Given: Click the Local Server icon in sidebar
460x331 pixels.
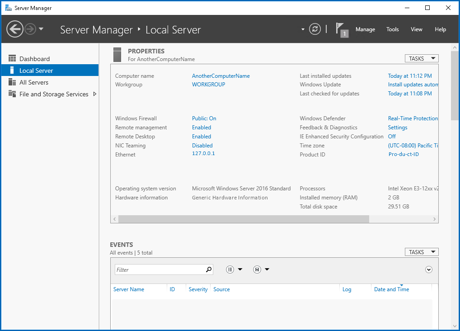Looking at the screenshot, I should (12, 70).
